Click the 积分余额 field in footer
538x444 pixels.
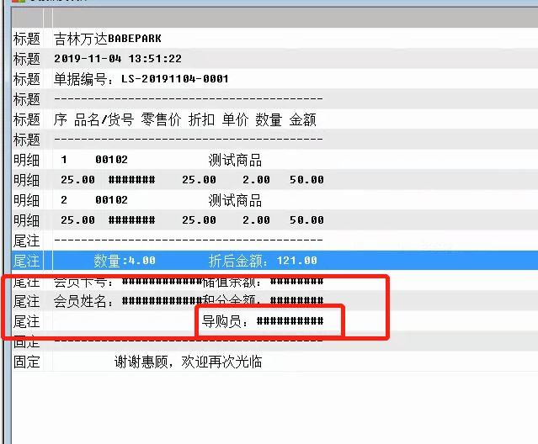click(x=263, y=301)
